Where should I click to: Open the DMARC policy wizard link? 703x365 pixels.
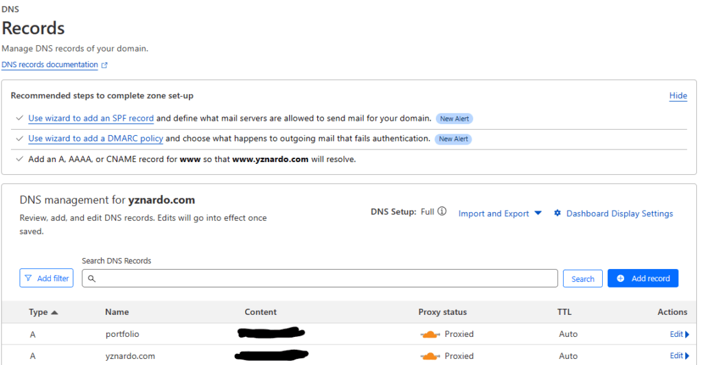click(95, 139)
